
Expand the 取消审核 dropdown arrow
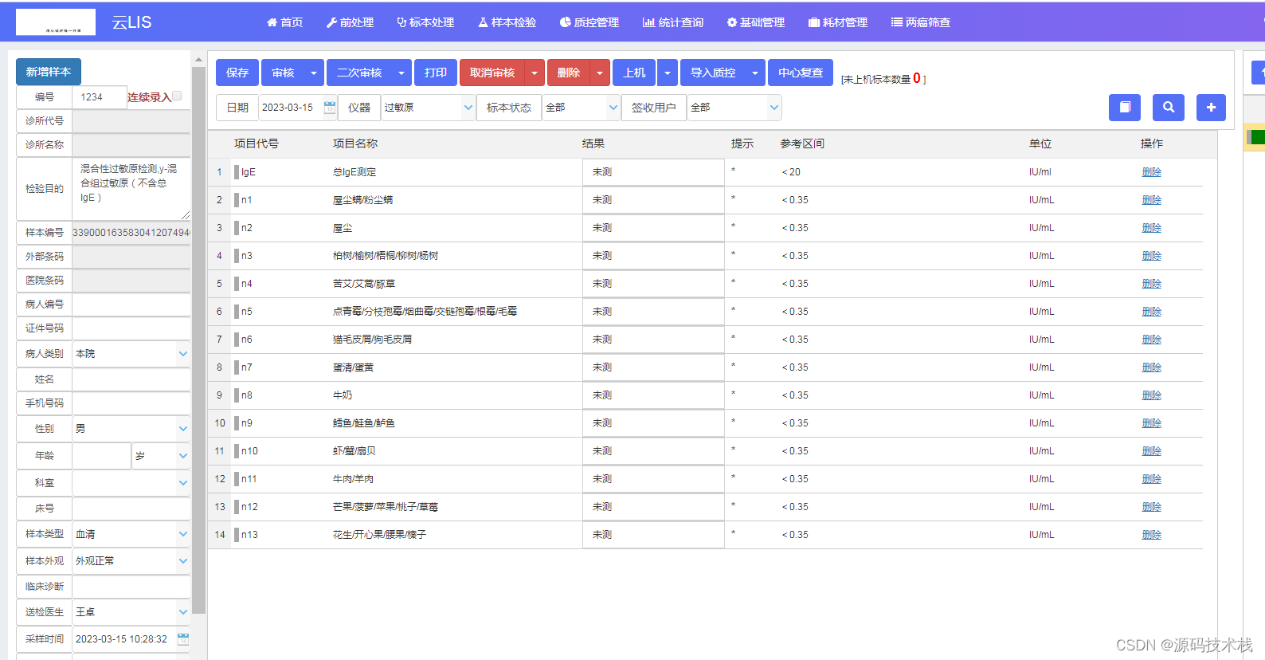(535, 73)
